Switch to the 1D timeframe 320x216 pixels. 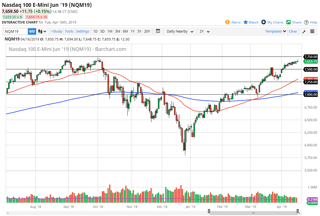(x=95, y=31)
